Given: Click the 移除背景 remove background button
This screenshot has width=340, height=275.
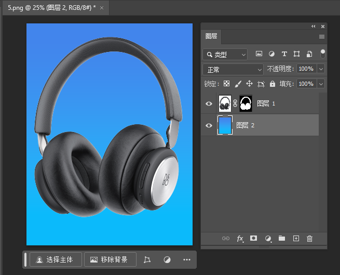Looking at the screenshot, I should click(111, 259).
